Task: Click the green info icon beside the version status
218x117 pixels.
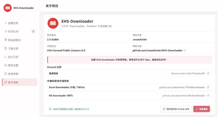Action: (x=50, y=109)
